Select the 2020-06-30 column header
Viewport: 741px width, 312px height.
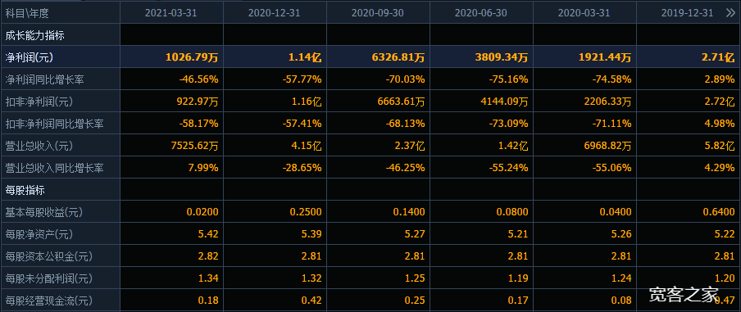pos(481,13)
